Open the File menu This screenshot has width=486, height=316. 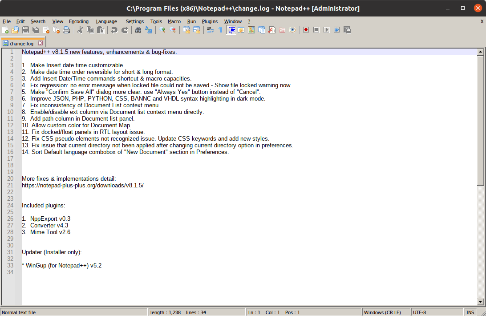click(7, 21)
